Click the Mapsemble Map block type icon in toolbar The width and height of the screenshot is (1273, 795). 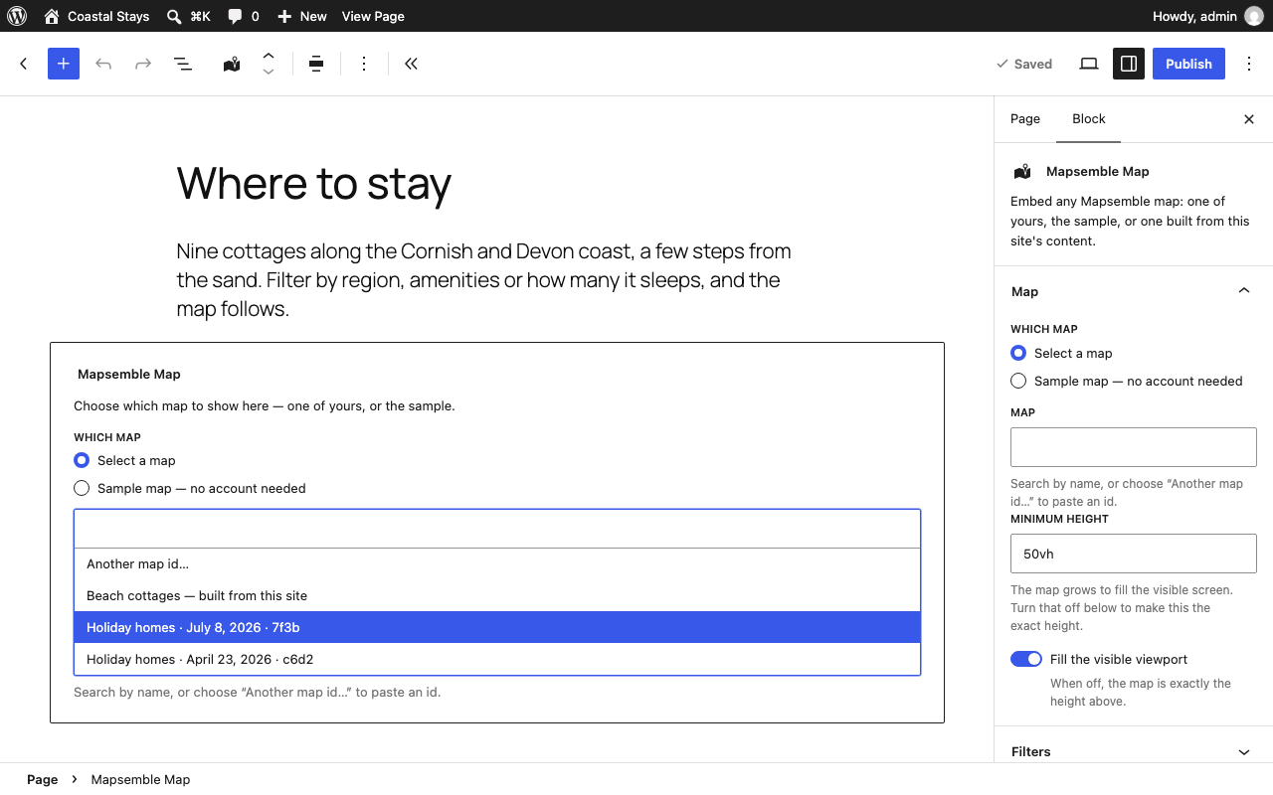coord(232,64)
